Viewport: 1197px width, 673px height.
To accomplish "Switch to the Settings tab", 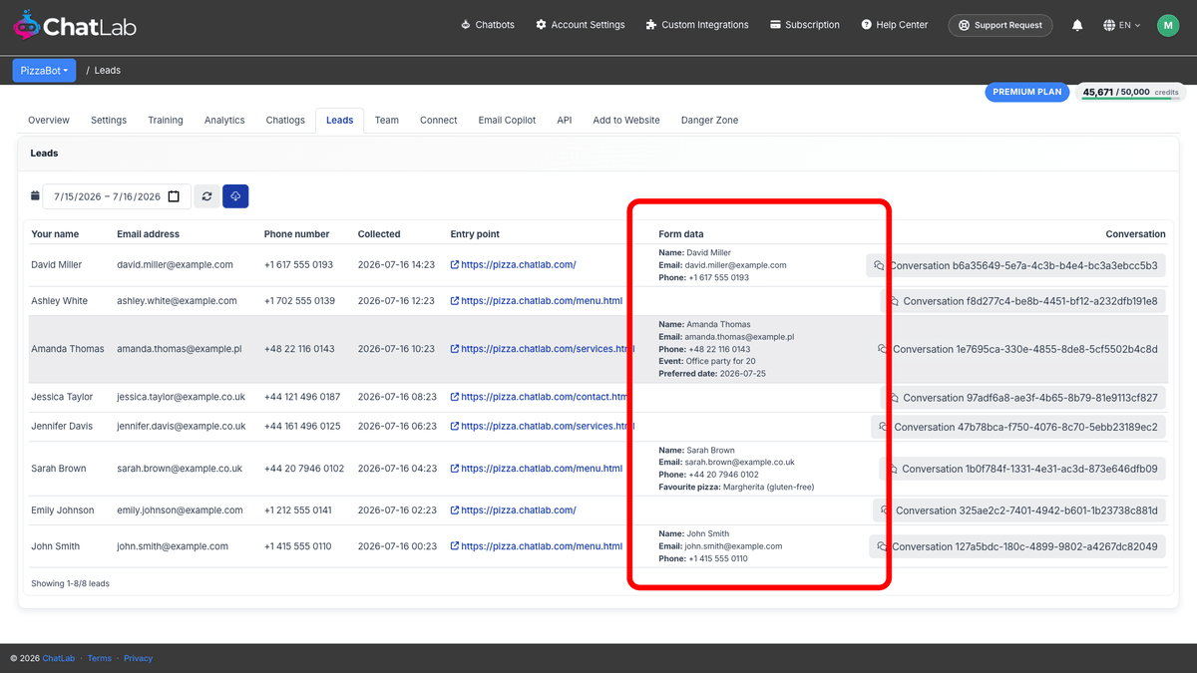I will (109, 120).
